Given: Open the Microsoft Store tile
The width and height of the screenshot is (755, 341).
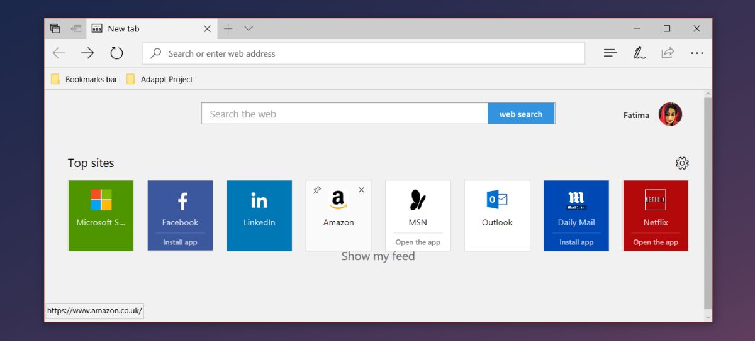Looking at the screenshot, I should pyautogui.click(x=101, y=215).
